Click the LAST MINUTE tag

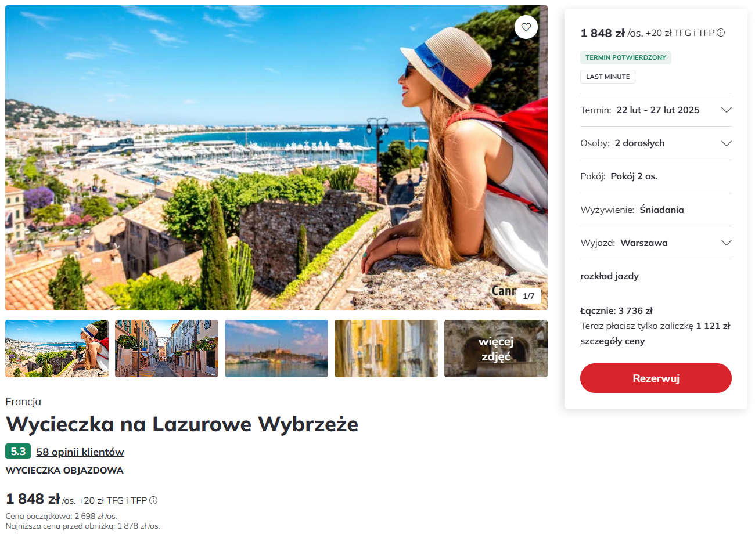pos(607,77)
